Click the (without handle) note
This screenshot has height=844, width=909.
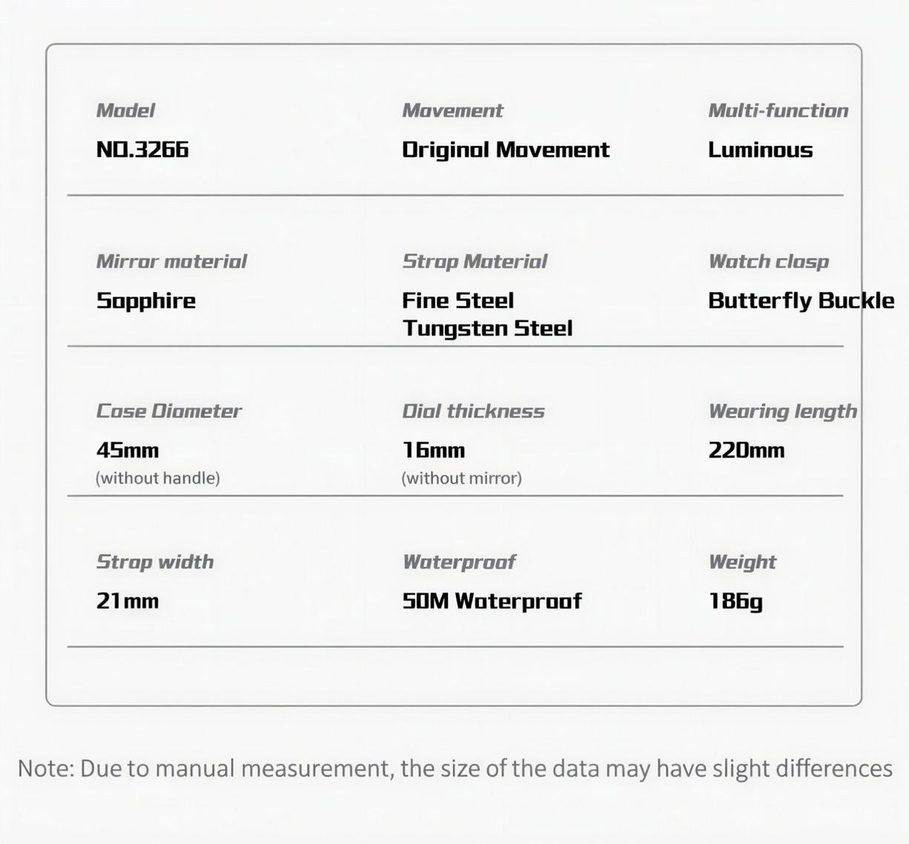click(x=158, y=478)
